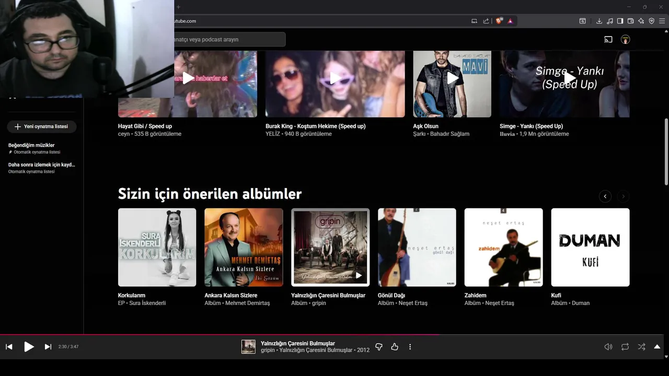Screen dimensions: 669x376
Task: Open the player bar three-dot menu
Action: click(410, 347)
